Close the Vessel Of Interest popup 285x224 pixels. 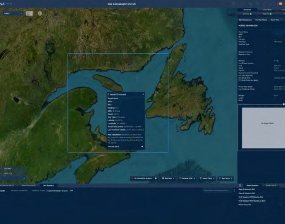(143, 94)
